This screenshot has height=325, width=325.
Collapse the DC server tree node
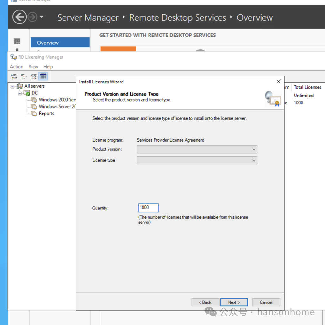click(20, 93)
